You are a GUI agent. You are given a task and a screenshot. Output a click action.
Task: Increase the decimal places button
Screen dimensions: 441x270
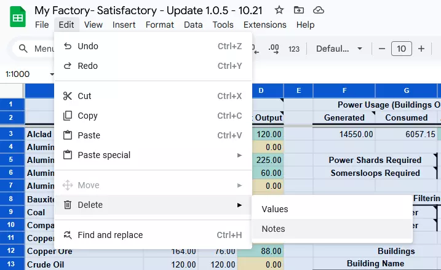pyautogui.click(x=274, y=49)
